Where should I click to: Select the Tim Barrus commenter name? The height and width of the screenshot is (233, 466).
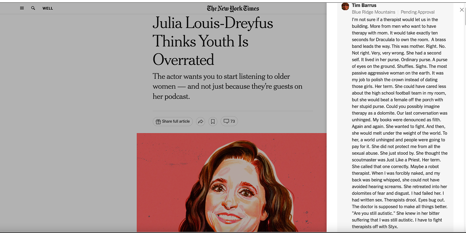pyautogui.click(x=364, y=5)
